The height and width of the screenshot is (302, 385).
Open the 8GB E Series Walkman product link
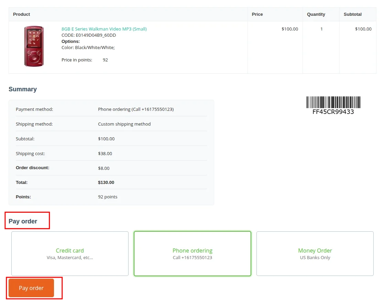(x=104, y=29)
